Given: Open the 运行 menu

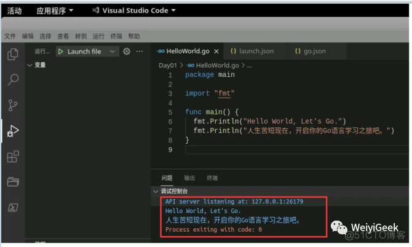Looking at the screenshot, I should point(98,36).
